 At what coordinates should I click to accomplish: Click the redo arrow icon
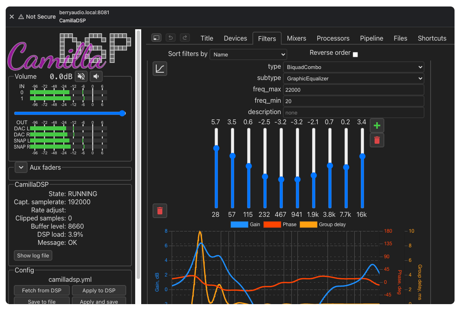[185, 38]
